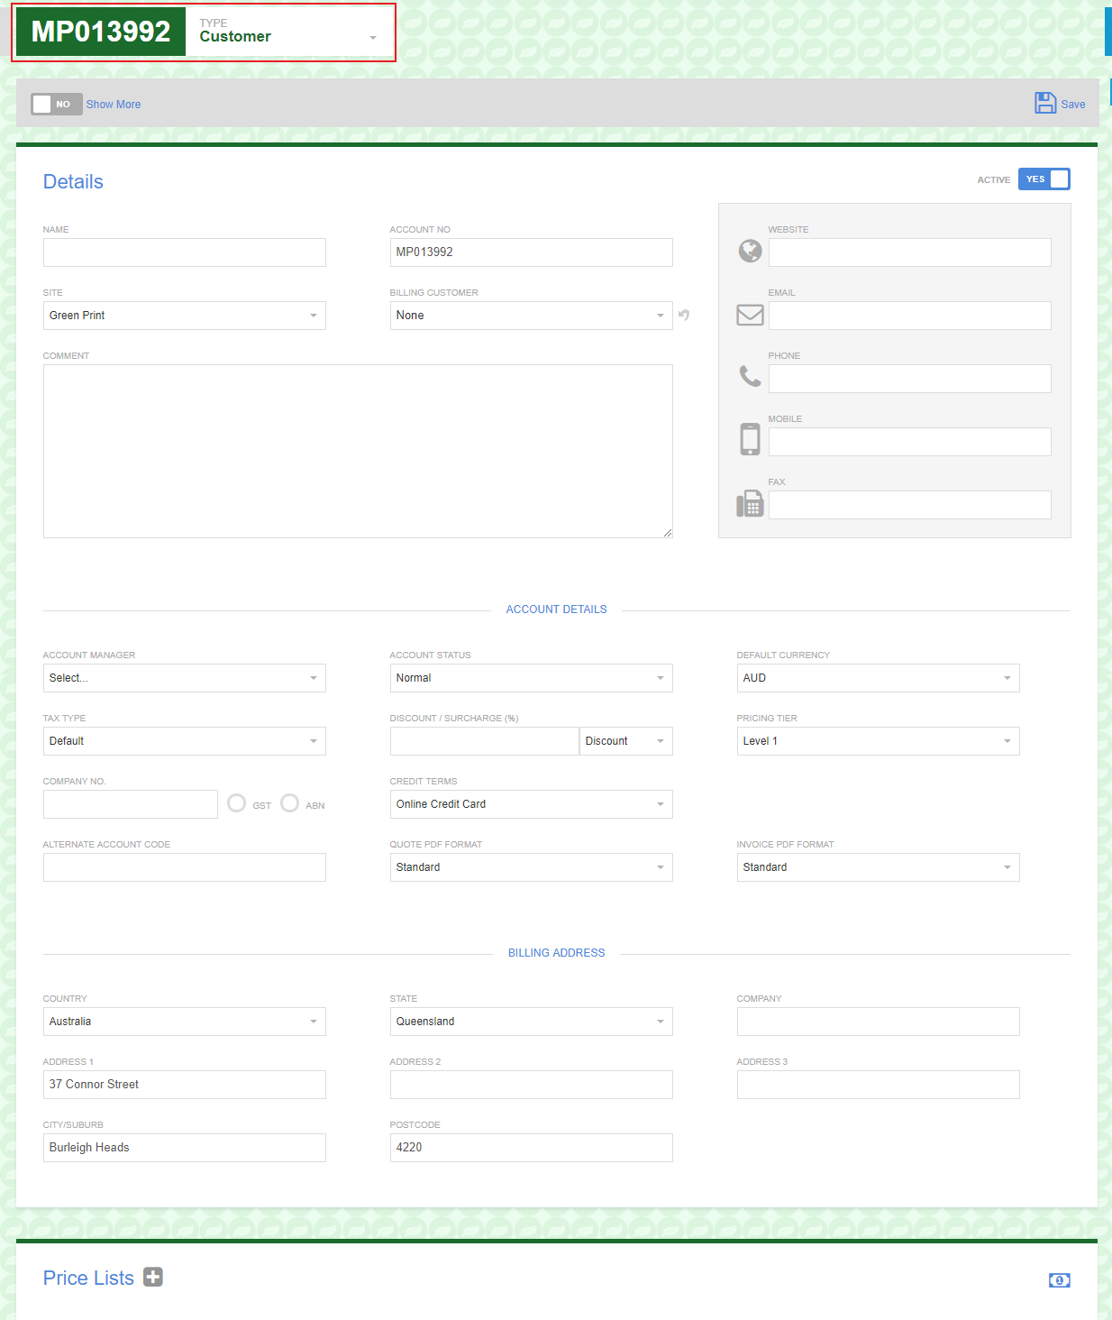This screenshot has height=1320, width=1112.
Task: Open the Credit Terms dropdown
Action: click(531, 804)
